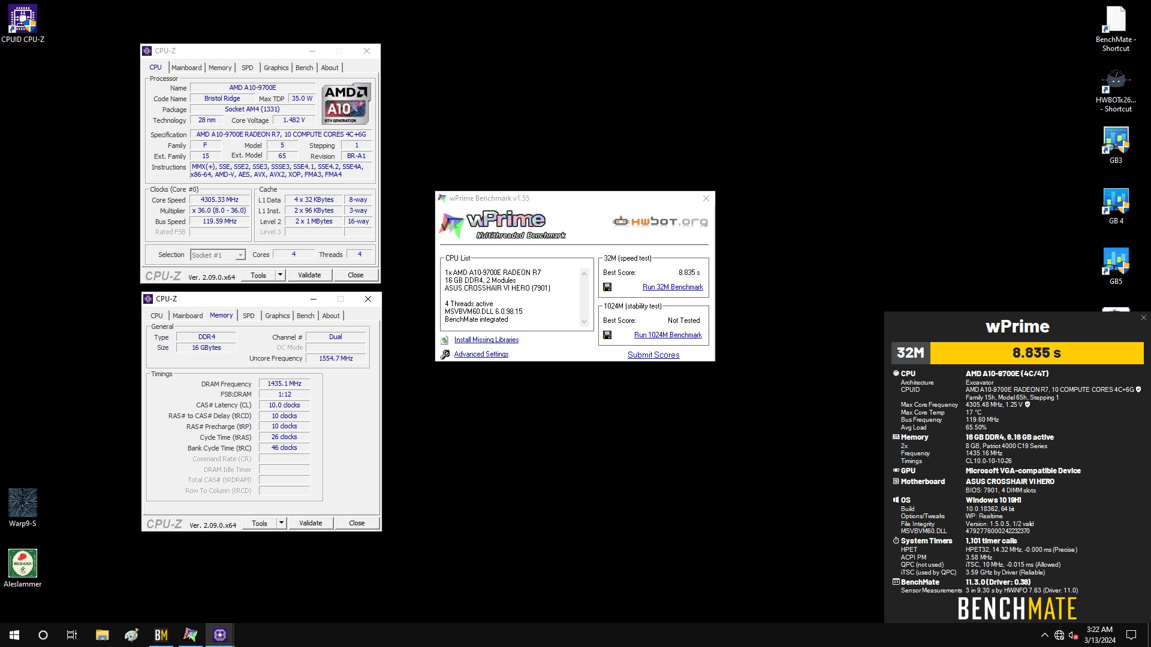
Task: Click Validate in top CPU-Z window
Action: coord(309,275)
